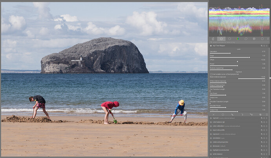The image size is (271, 158).
Task: Toggle color calibration module on/off
Action: click(211, 126)
